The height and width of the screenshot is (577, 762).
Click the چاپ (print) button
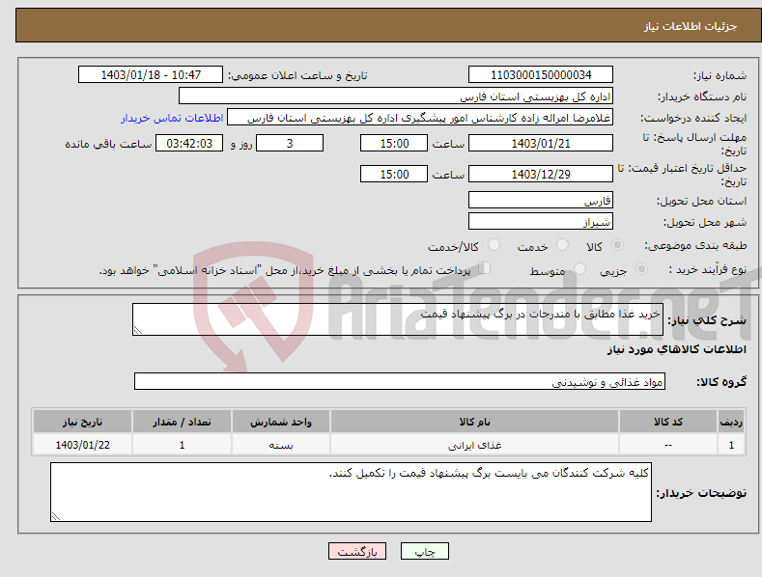pos(424,551)
